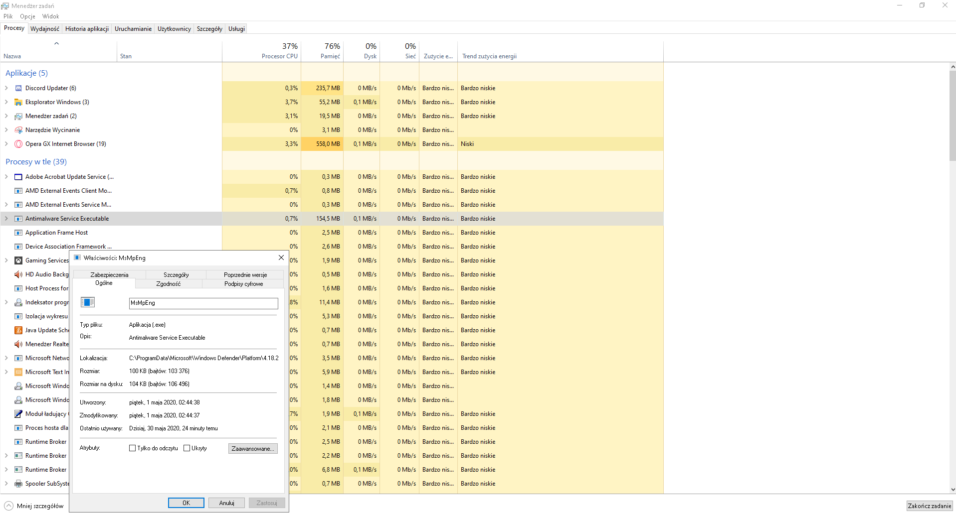Viewport: 956px width, 518px height.
Task: Click the Zakończ zadanie button
Action: point(930,506)
